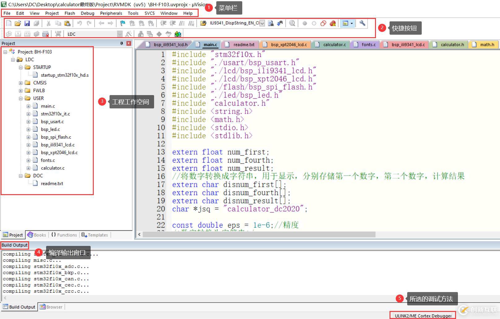Click the Pack Installer toolbar icon
Screen dimensions: 500x319
[x=178, y=34]
